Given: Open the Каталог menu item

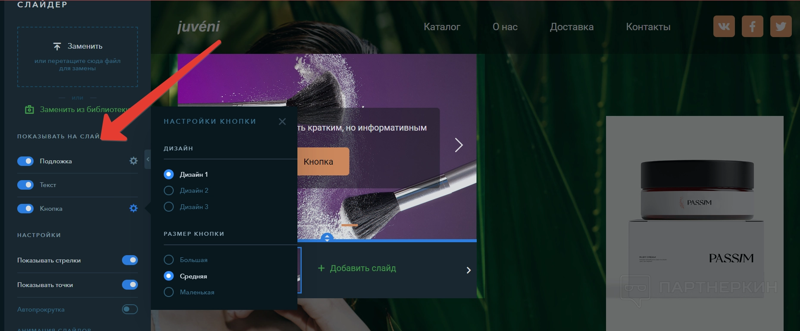Looking at the screenshot, I should 442,27.
